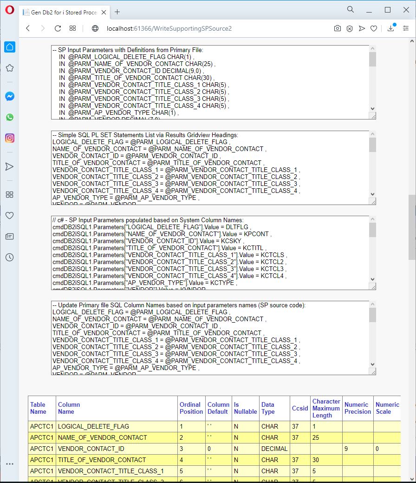Go back to previous page
This screenshot has width=416, height=483.
[x=28, y=28]
